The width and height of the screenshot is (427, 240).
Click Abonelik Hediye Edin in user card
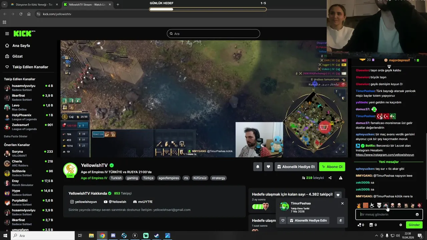click(x=308, y=220)
